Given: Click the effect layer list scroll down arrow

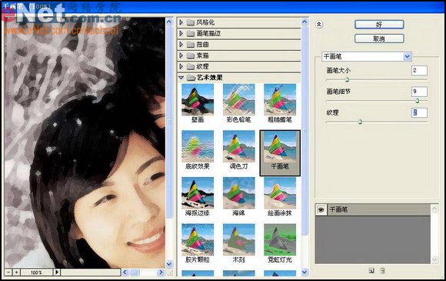Looking at the screenshot, I should pos(434,259).
